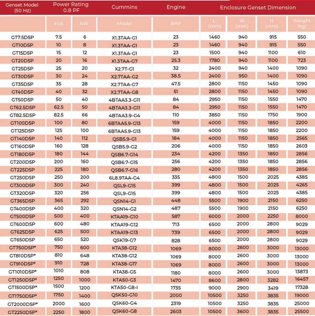This screenshot has width=315, height=316.
Task: Select the GT40D5P model cell
Action: 22,92
